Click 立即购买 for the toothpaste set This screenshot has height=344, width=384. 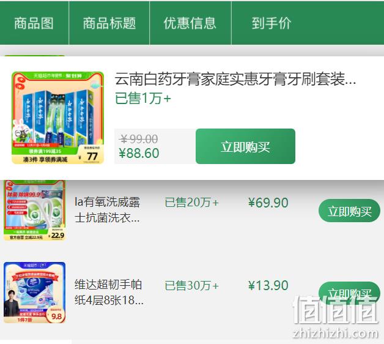[x=245, y=146]
